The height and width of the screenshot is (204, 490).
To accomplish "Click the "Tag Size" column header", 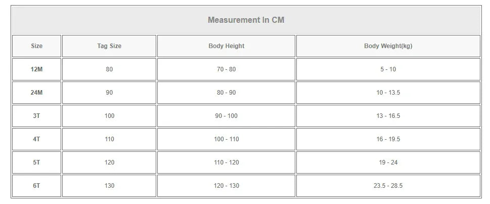I will (109, 46).
